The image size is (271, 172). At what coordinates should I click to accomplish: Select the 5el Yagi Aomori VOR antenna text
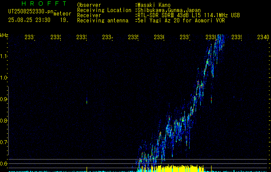[x=181, y=21]
